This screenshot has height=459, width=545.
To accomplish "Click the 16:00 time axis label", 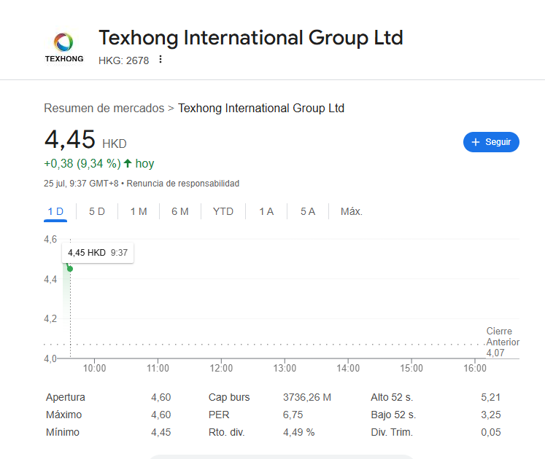I will click(475, 368).
